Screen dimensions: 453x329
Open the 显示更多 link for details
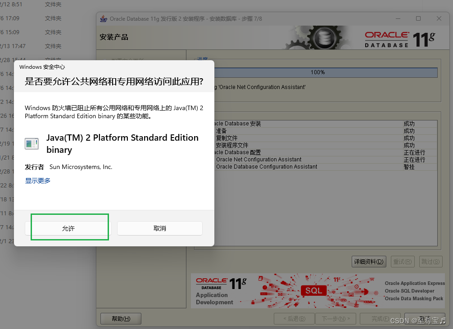37,181
